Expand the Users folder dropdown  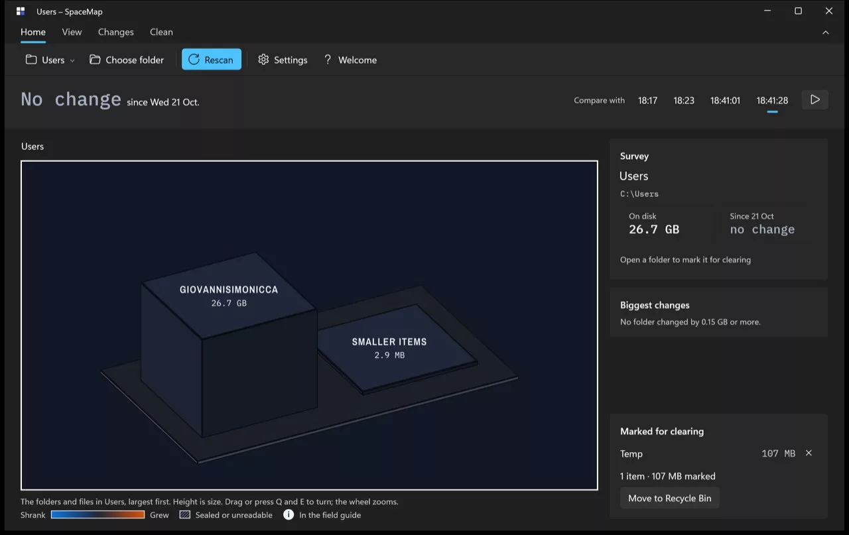pyautogui.click(x=50, y=60)
